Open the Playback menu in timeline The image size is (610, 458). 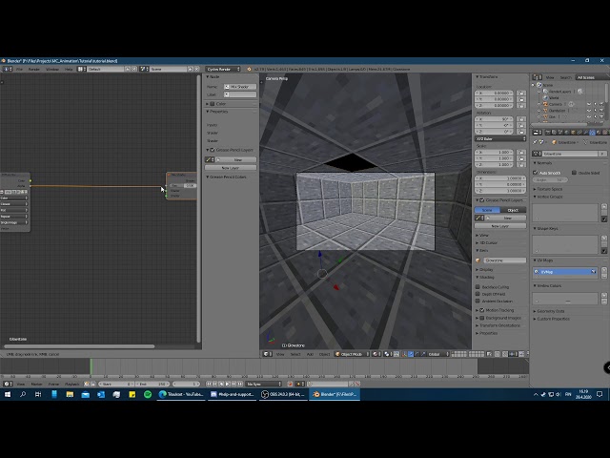(x=71, y=384)
